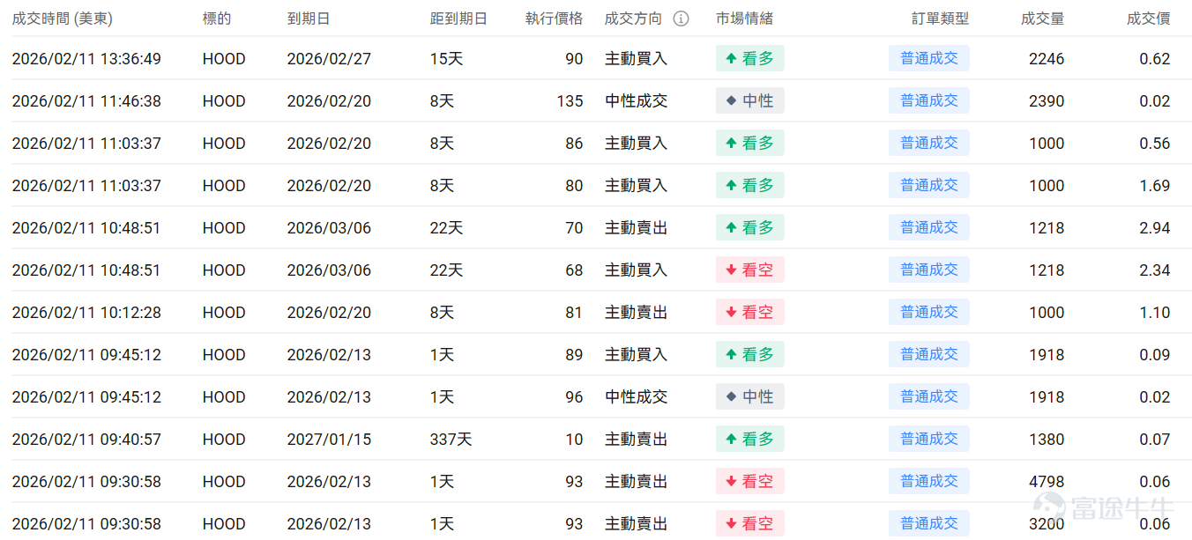The width and height of the screenshot is (1192, 540).
Task: Click trade price 1.10
Action: pyautogui.click(x=1155, y=313)
